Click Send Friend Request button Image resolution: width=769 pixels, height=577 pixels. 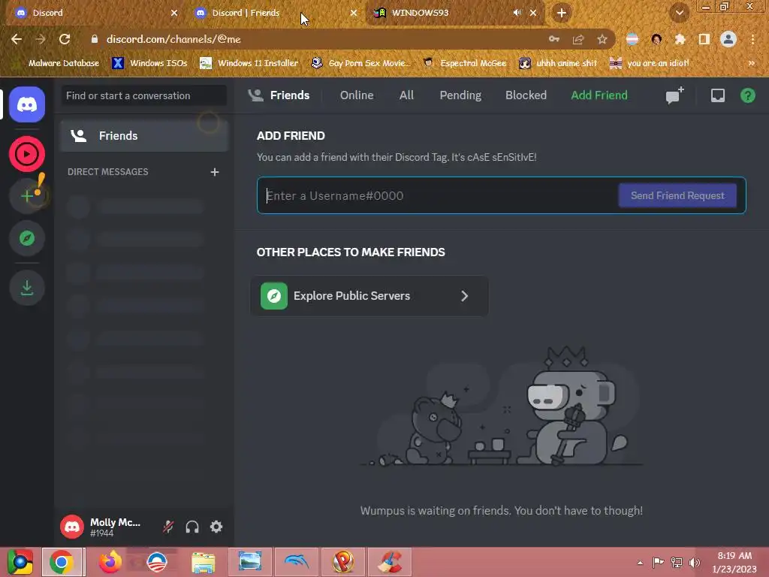(x=677, y=195)
